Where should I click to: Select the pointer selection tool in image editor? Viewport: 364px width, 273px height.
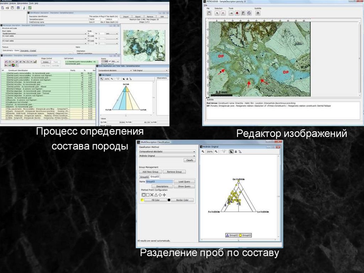tap(217, 13)
